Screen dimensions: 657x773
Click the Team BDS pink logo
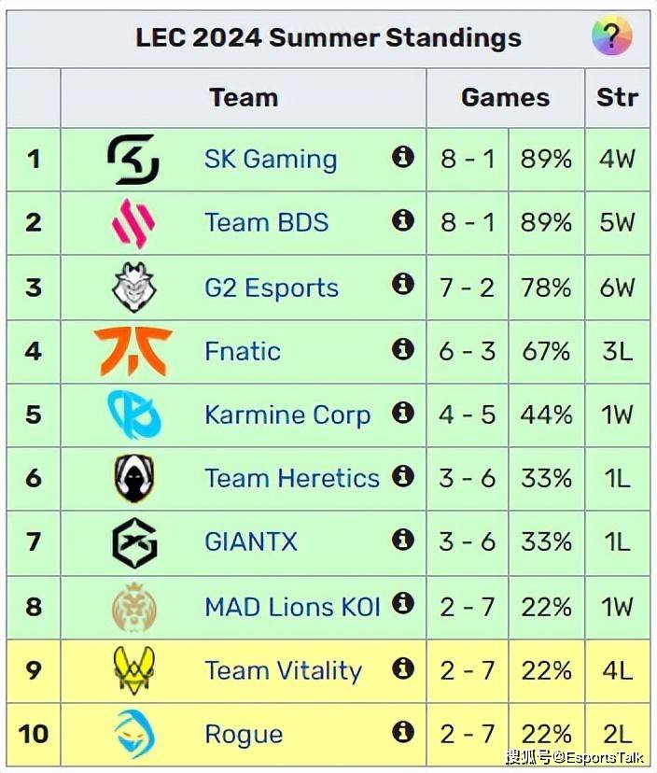133,223
